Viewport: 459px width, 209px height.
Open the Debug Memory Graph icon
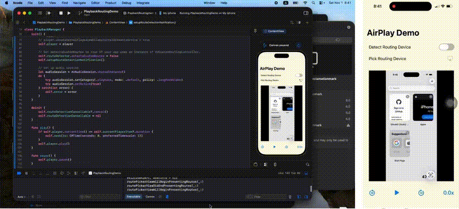[69, 173]
